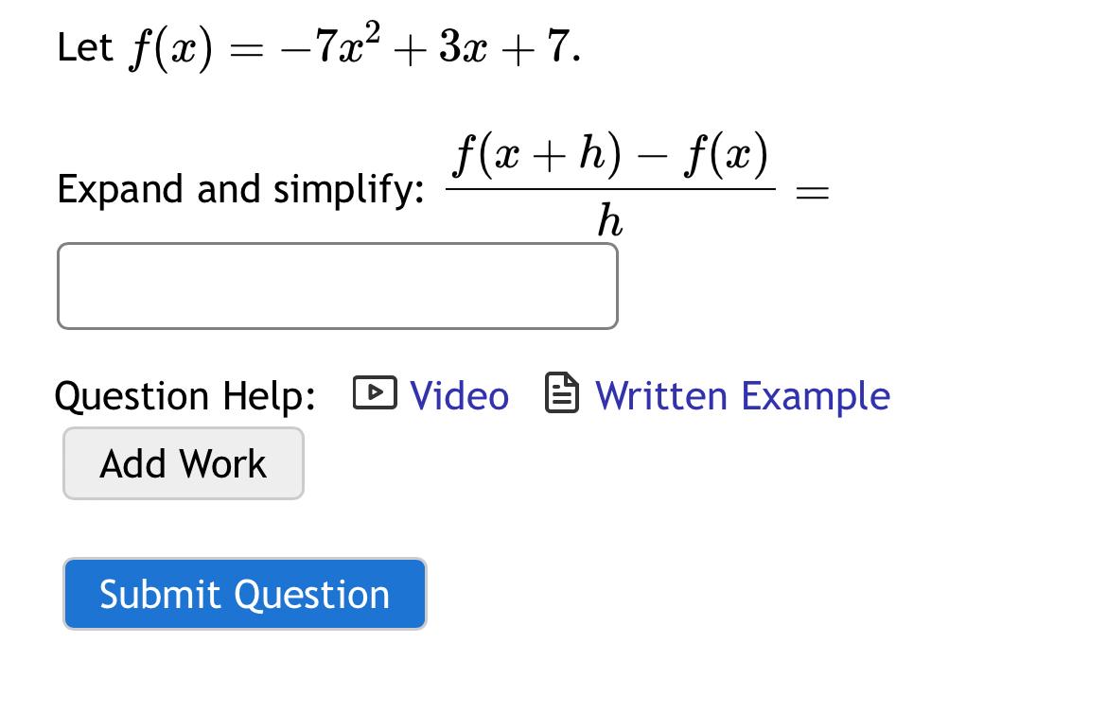Open the paper sheet icon for Written Example
This screenshot has width=1107, height=712.
pos(560,393)
